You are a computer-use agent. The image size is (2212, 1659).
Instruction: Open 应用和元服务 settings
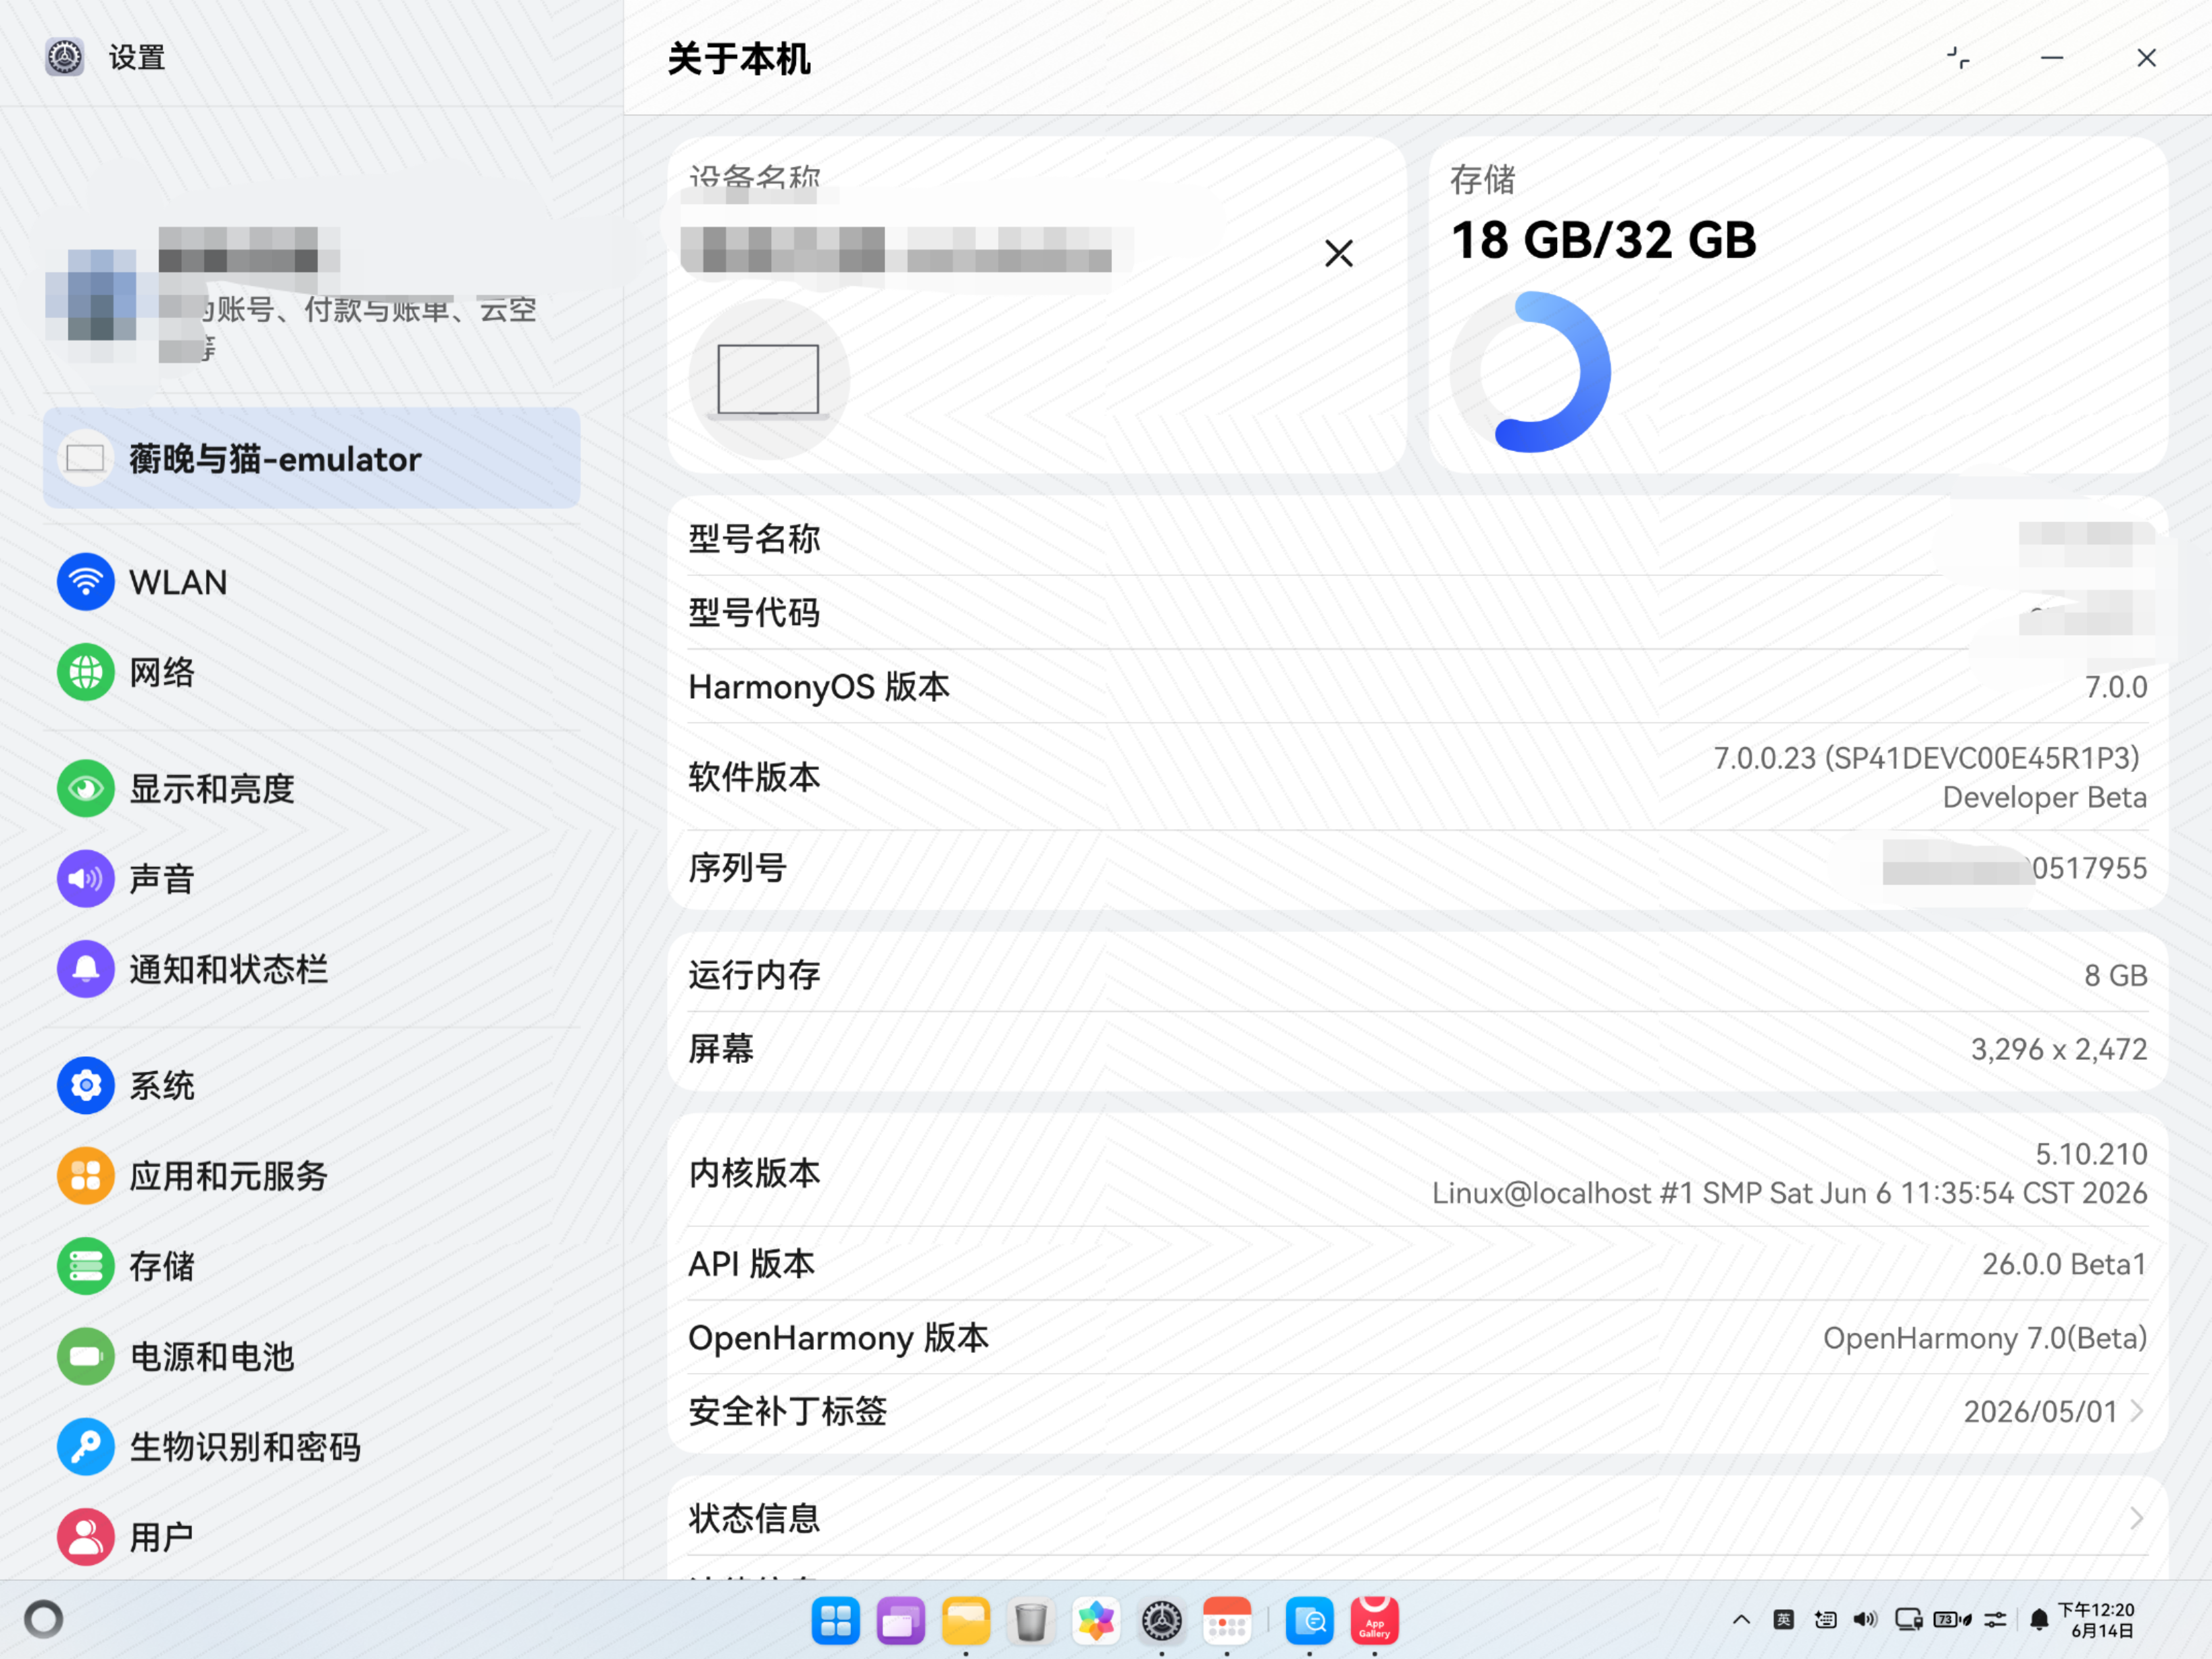click(311, 1176)
